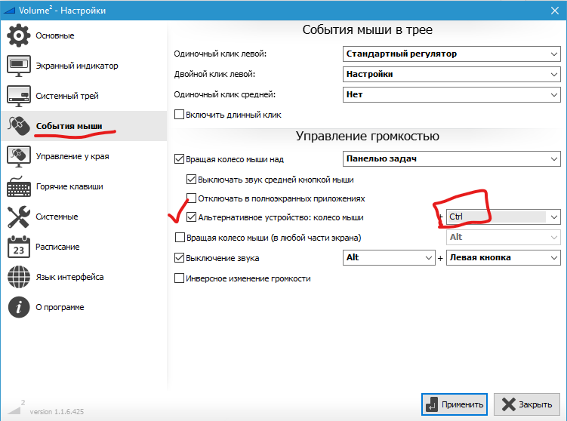This screenshot has height=421, width=567.
Task: Open the Одиночный клик левой dropdown
Action: [x=451, y=54]
